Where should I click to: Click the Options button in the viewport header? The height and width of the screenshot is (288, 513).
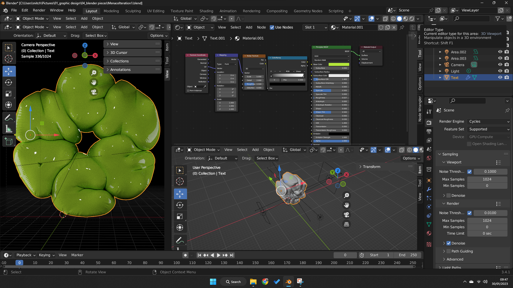click(x=158, y=35)
